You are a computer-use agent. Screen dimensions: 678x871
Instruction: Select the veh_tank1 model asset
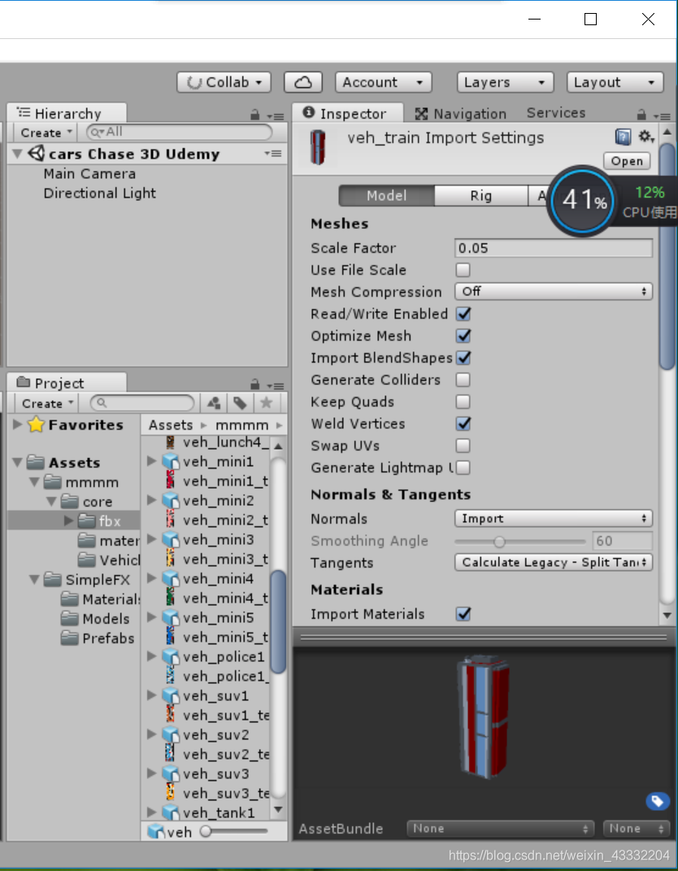tap(211, 812)
